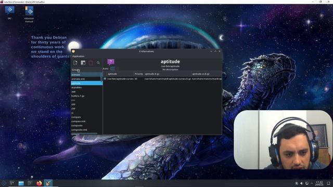Click the aptitude-curses.8.gz man path cell
The width and height of the screenshot is (333, 187).
click(168, 78)
